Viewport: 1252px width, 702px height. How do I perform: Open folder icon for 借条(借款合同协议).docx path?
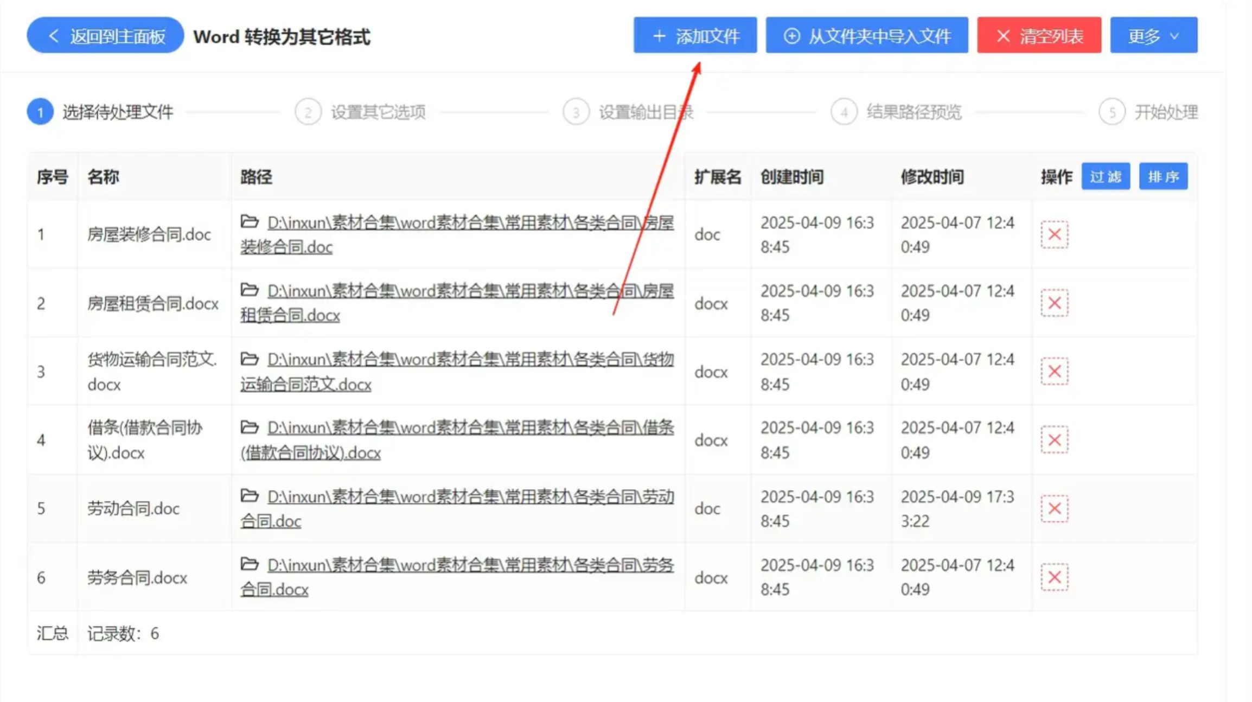tap(250, 427)
